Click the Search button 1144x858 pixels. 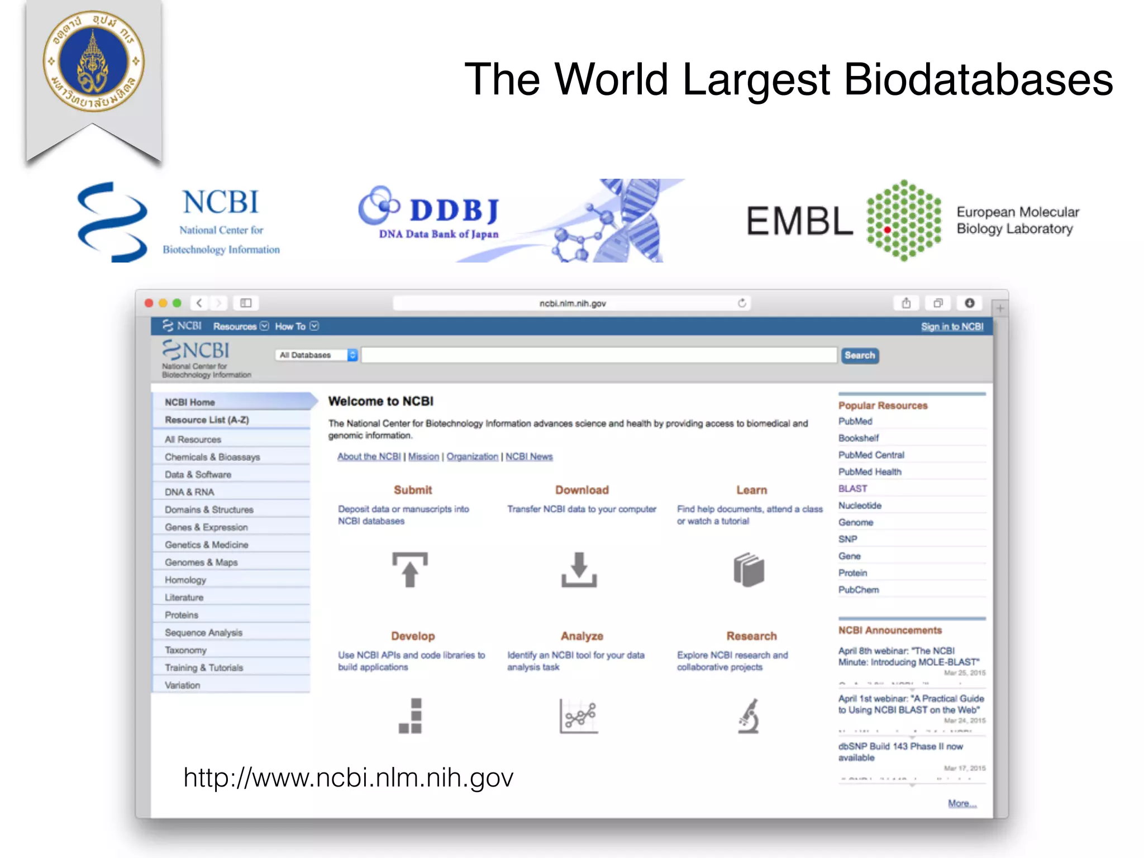coord(860,355)
